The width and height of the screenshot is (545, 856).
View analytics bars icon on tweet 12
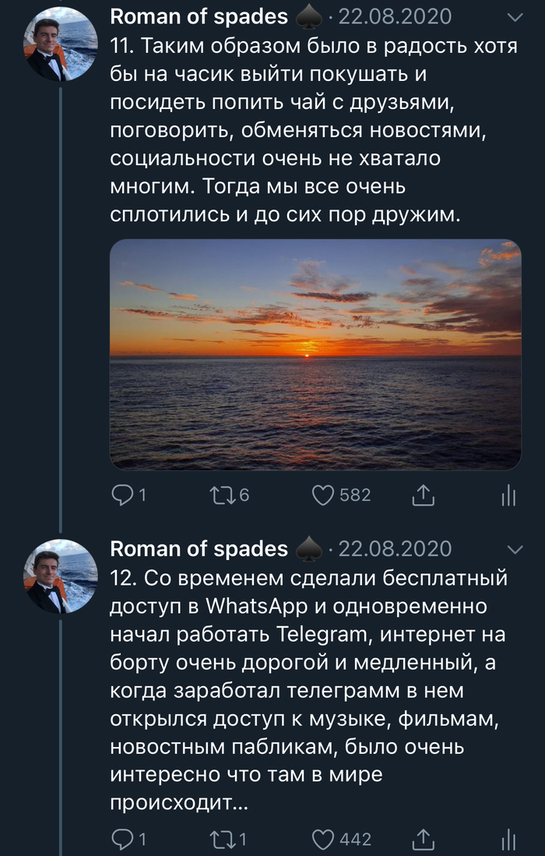click(509, 840)
